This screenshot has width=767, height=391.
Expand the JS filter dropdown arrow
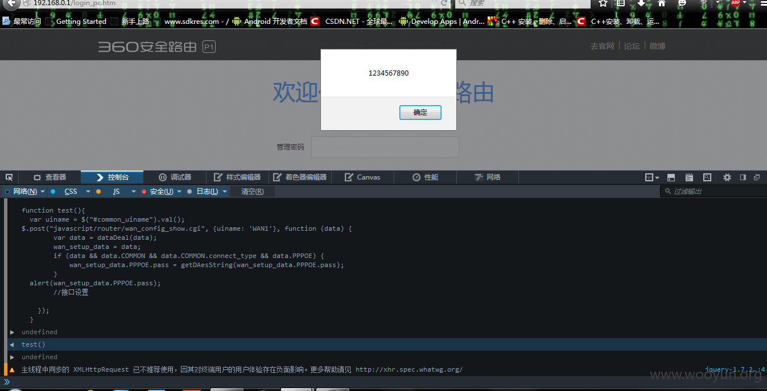134,192
